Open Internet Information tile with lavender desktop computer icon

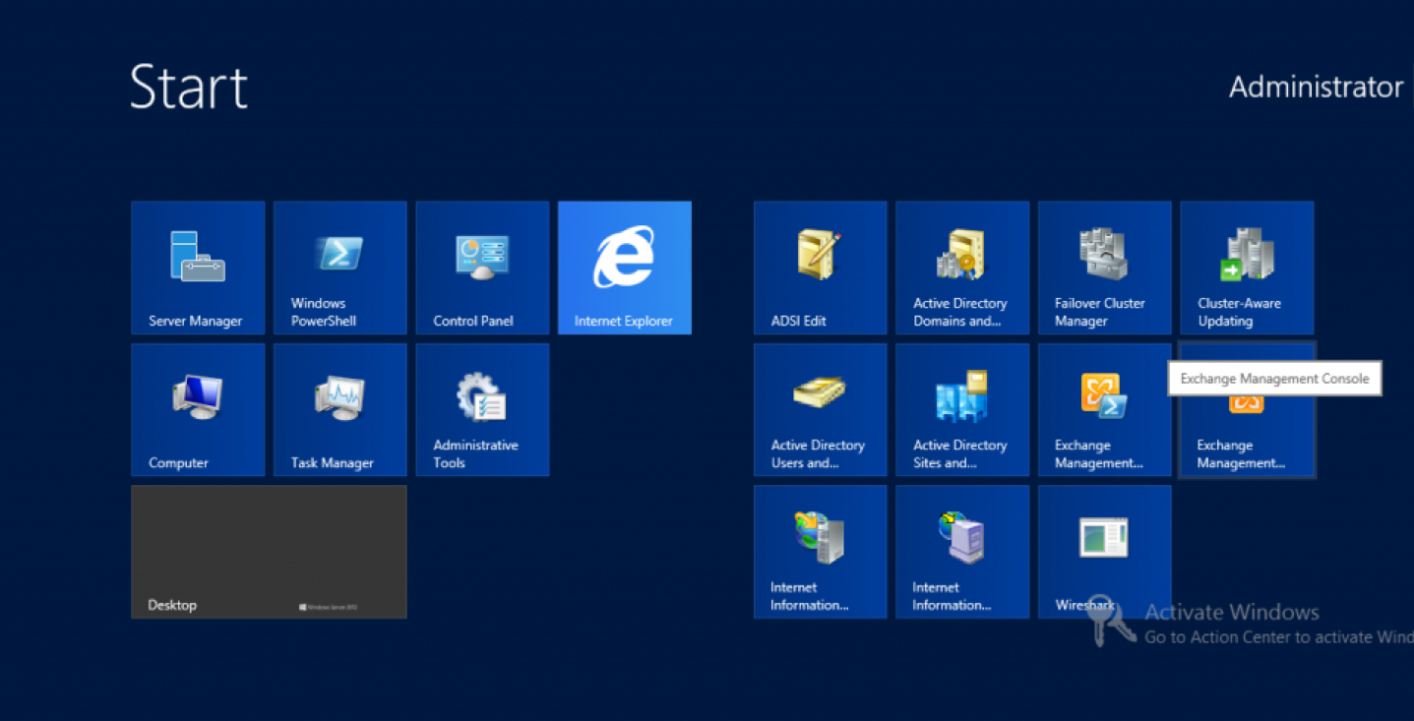click(x=962, y=551)
